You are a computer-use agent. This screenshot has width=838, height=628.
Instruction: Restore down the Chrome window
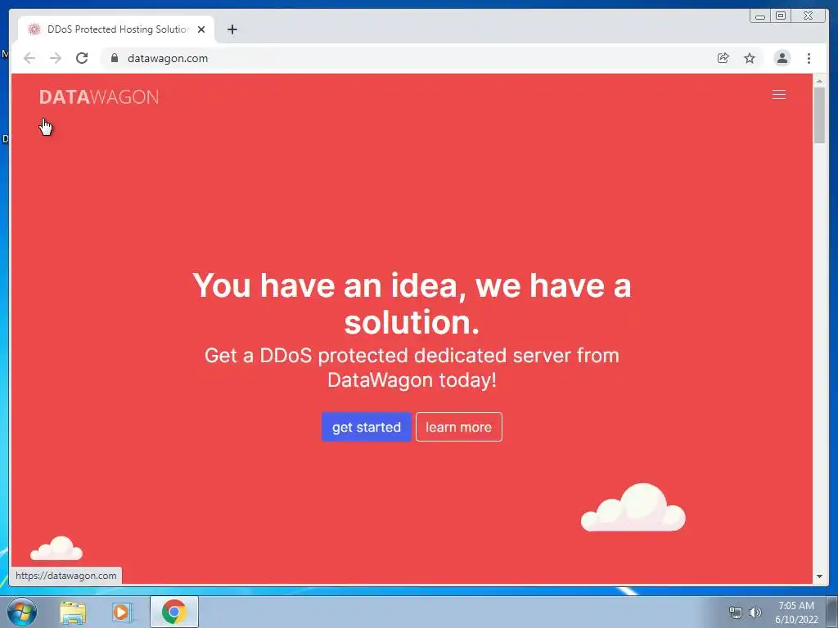point(780,16)
